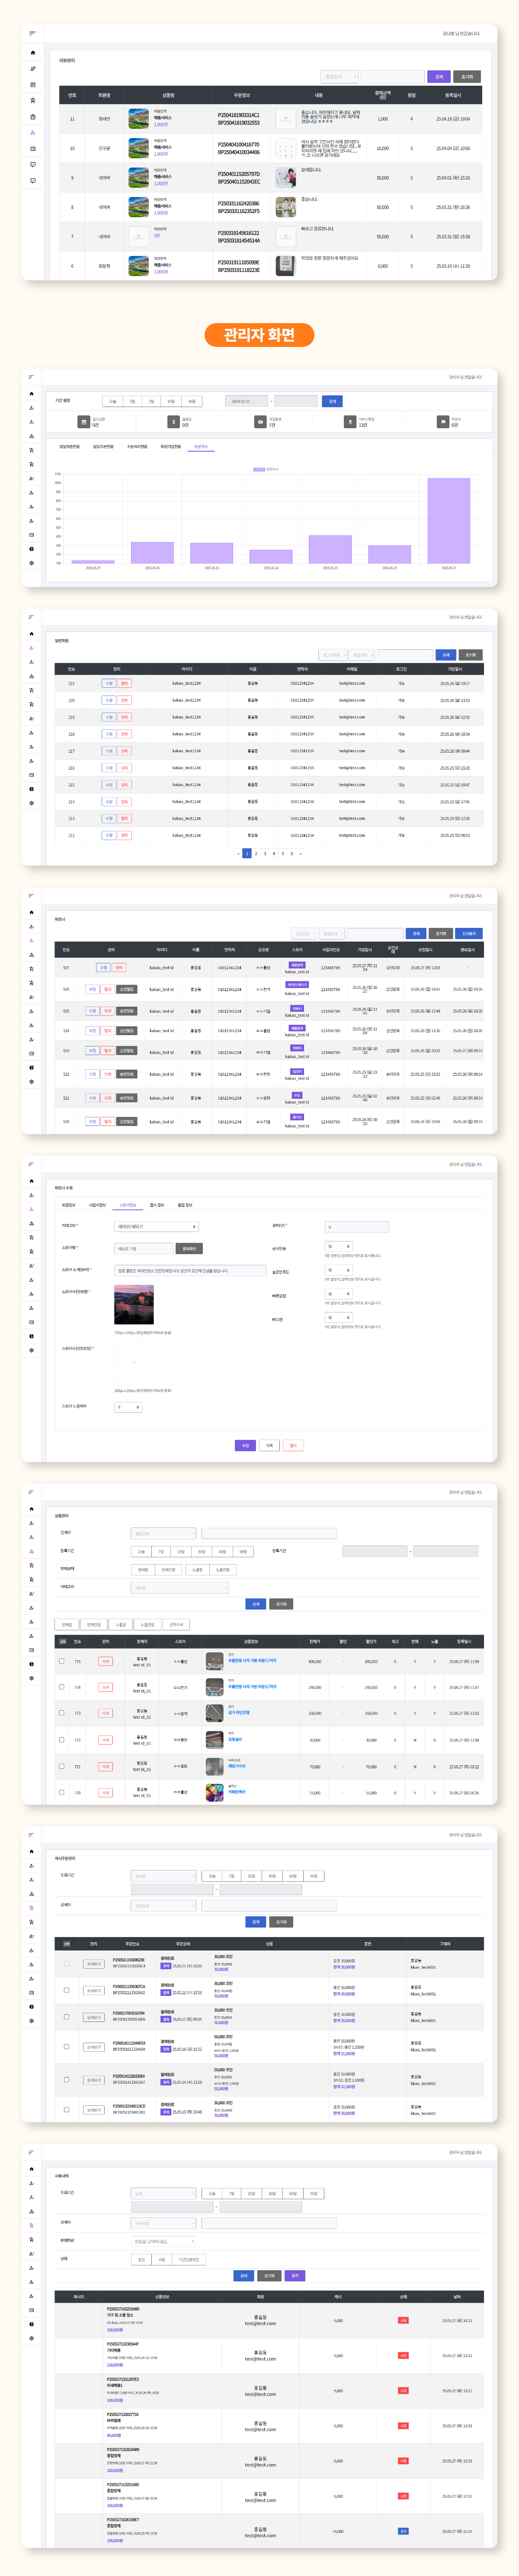Click 초기화 button in review management panel
This screenshot has width=519, height=2576.
click(467, 76)
